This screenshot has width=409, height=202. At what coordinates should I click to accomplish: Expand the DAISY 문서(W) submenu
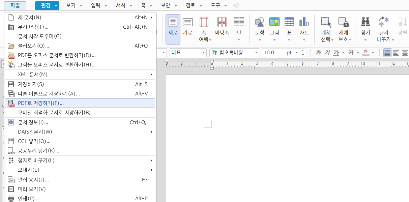pyautogui.click(x=80, y=132)
